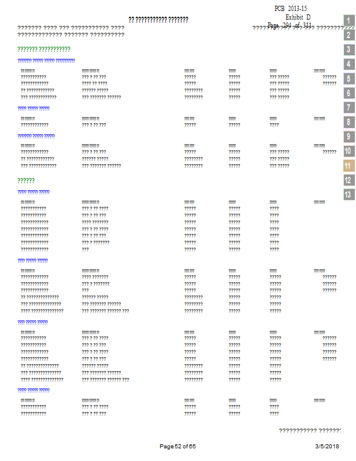Go to numbered tab 6
Image resolution: width=356 pixels, height=461 pixels.
[x=349, y=93]
